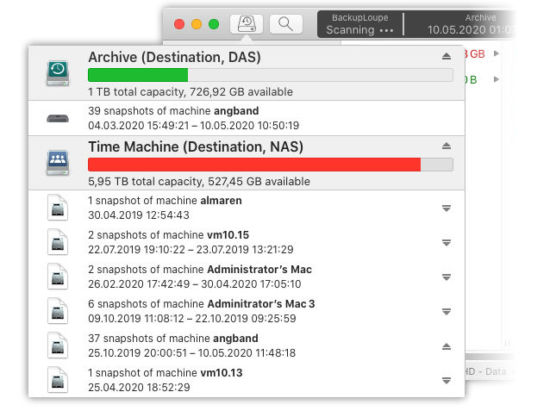Click the Time Machine NAS drive icon
The image size is (556, 417).
point(57,163)
